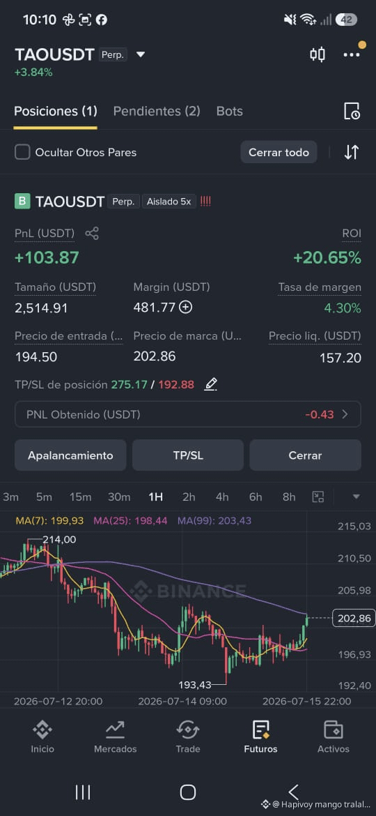The width and height of the screenshot is (376, 816).
Task: Tap the red exclamation risk indicator
Action: [x=205, y=202]
